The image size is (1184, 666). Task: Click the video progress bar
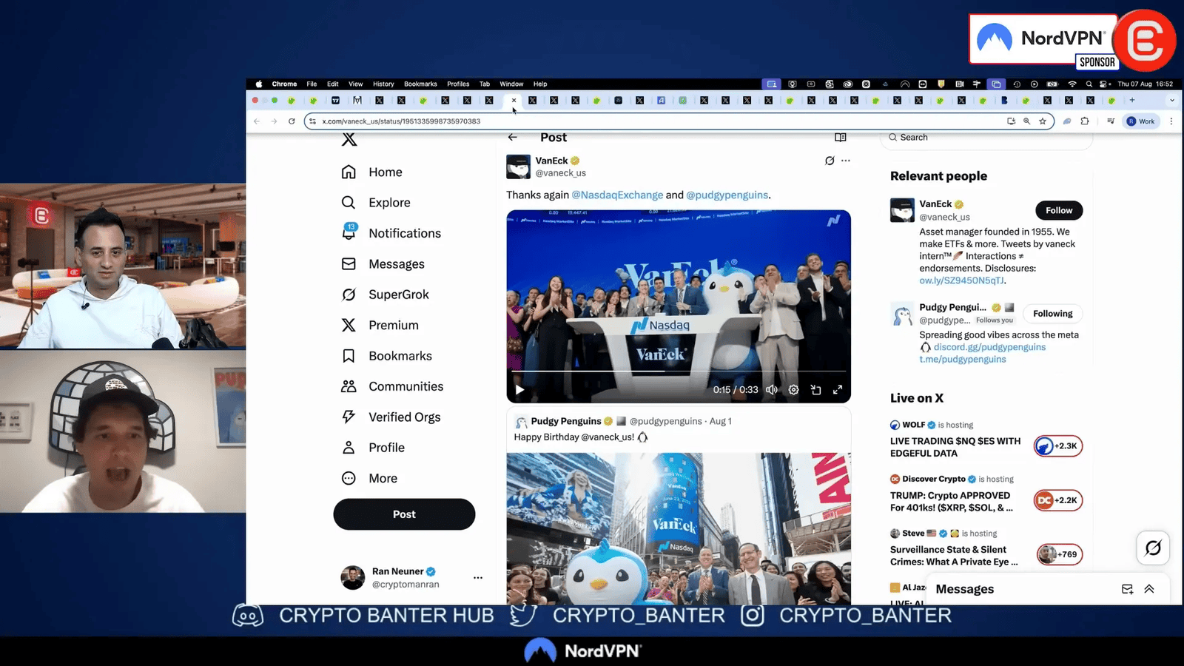coord(678,371)
